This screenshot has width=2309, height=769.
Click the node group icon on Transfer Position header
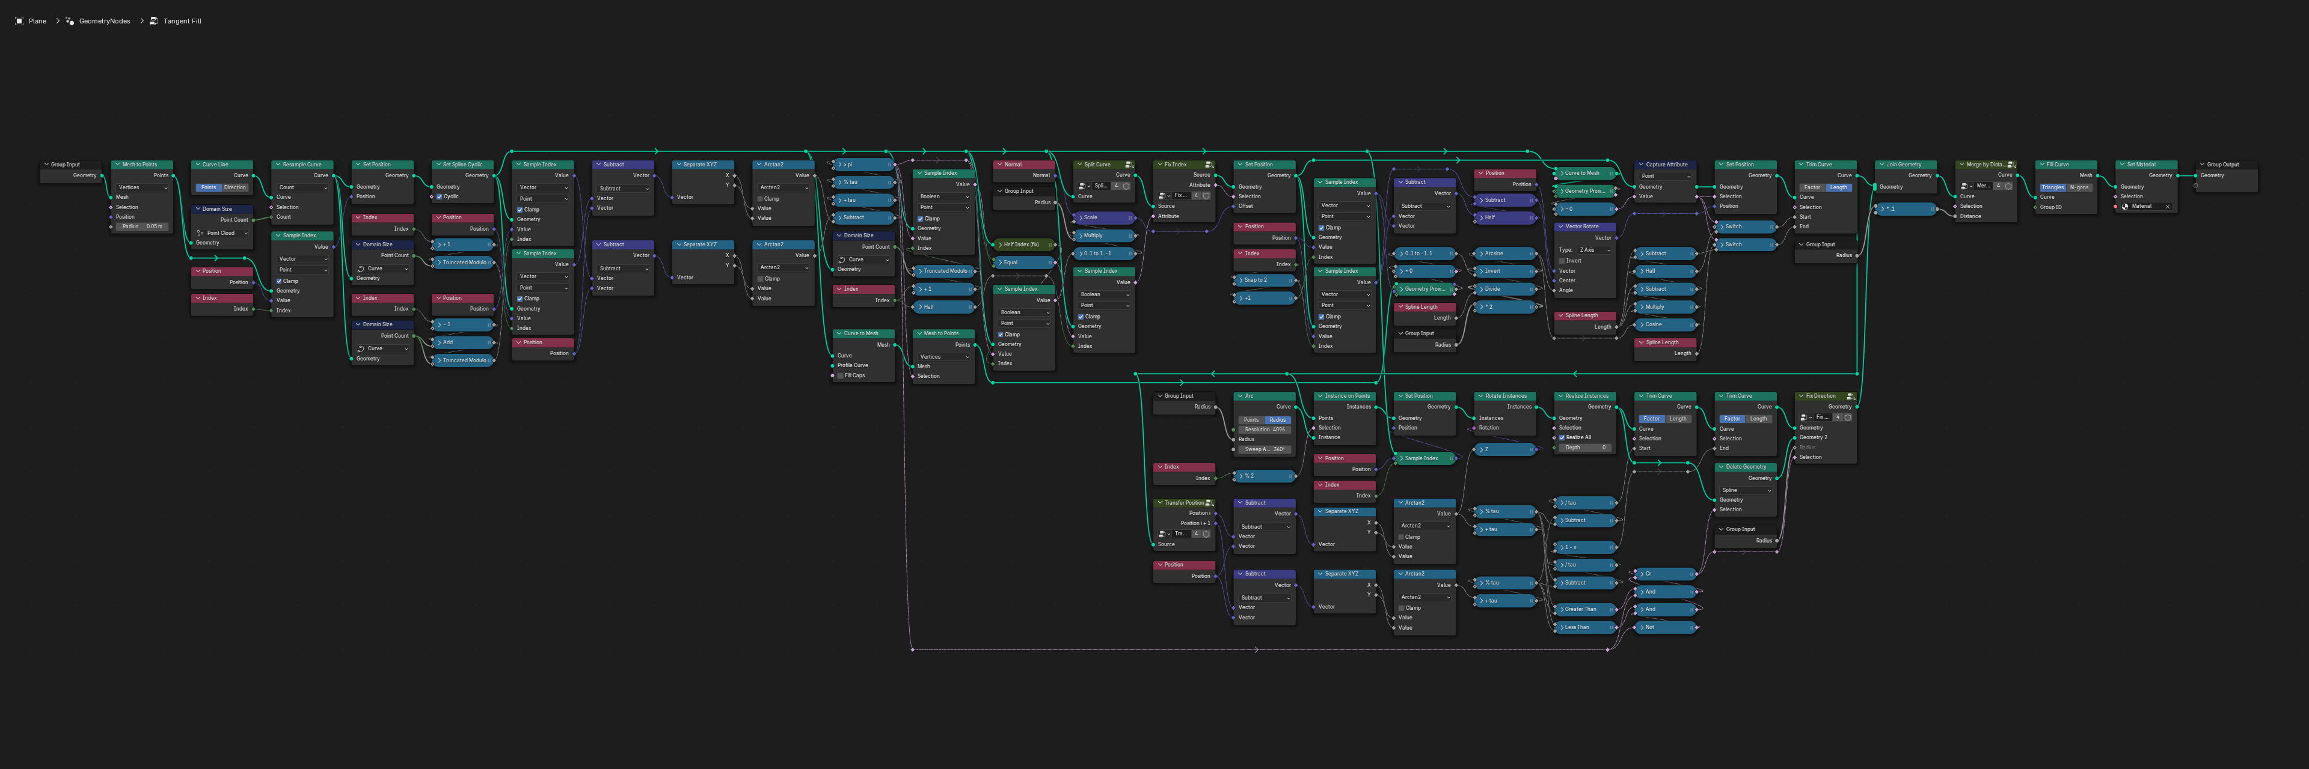tap(1209, 503)
